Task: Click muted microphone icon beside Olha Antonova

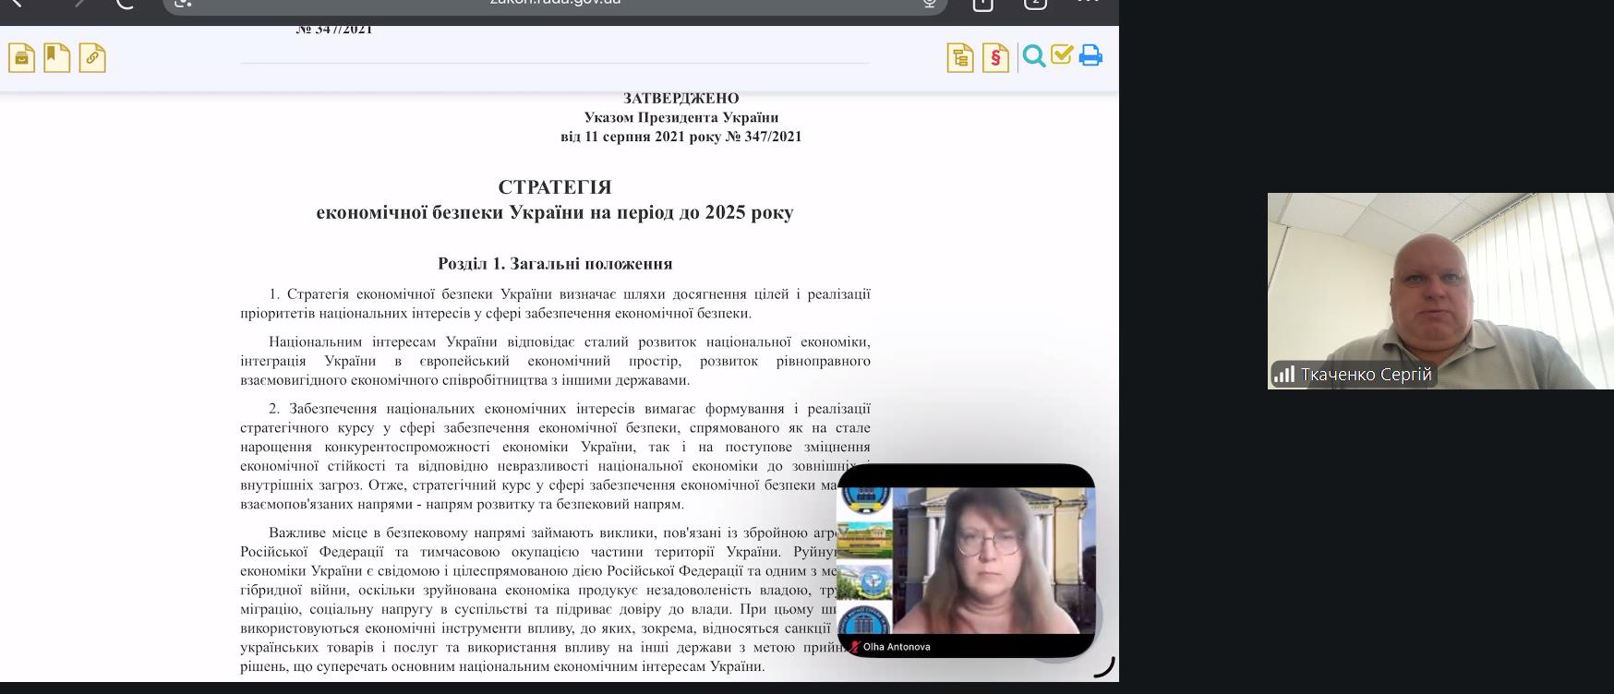Action: (855, 647)
